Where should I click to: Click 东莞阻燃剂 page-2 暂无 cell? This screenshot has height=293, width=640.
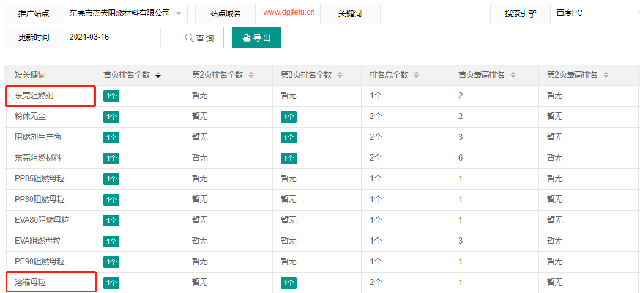(199, 96)
